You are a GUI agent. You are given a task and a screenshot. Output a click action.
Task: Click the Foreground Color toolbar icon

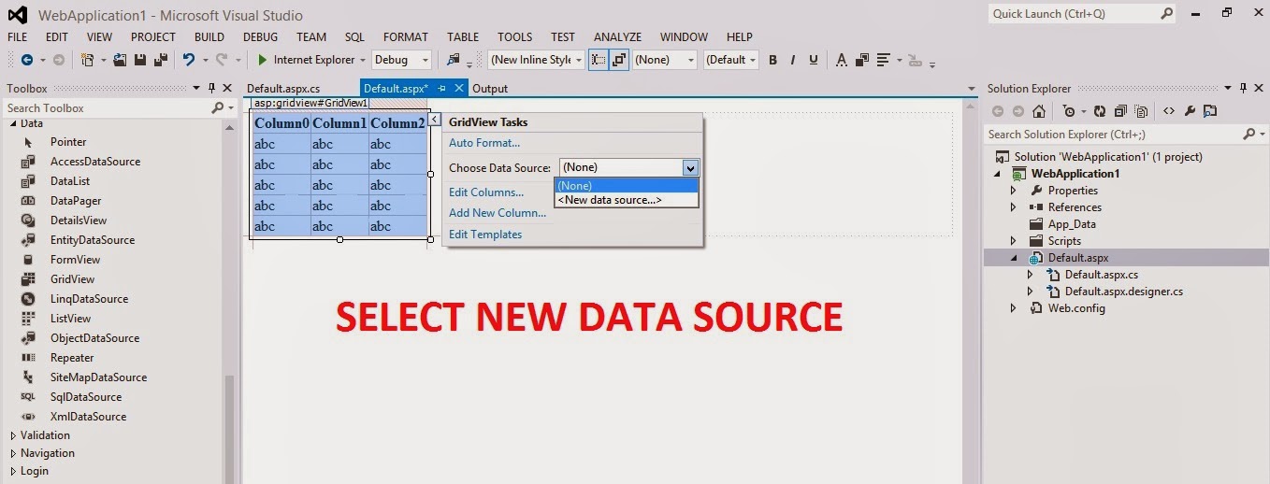click(841, 60)
